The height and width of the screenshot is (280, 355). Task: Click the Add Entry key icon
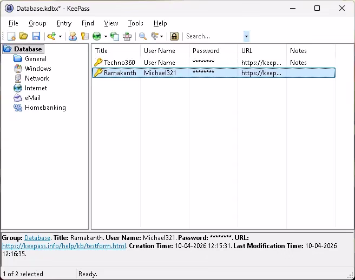coord(51,36)
